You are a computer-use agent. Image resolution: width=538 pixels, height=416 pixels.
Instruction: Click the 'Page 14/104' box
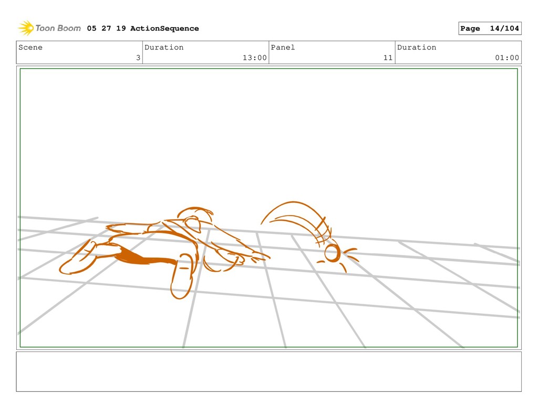point(490,28)
